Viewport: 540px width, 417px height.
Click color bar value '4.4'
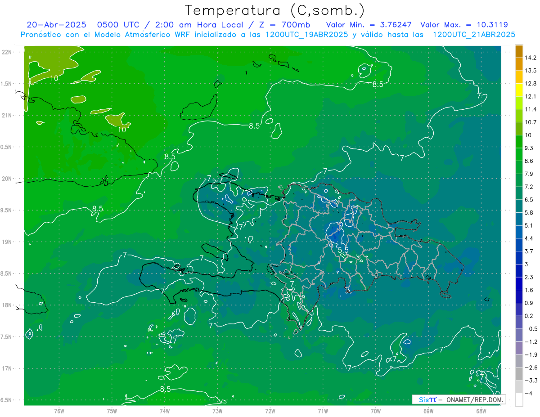click(529, 238)
